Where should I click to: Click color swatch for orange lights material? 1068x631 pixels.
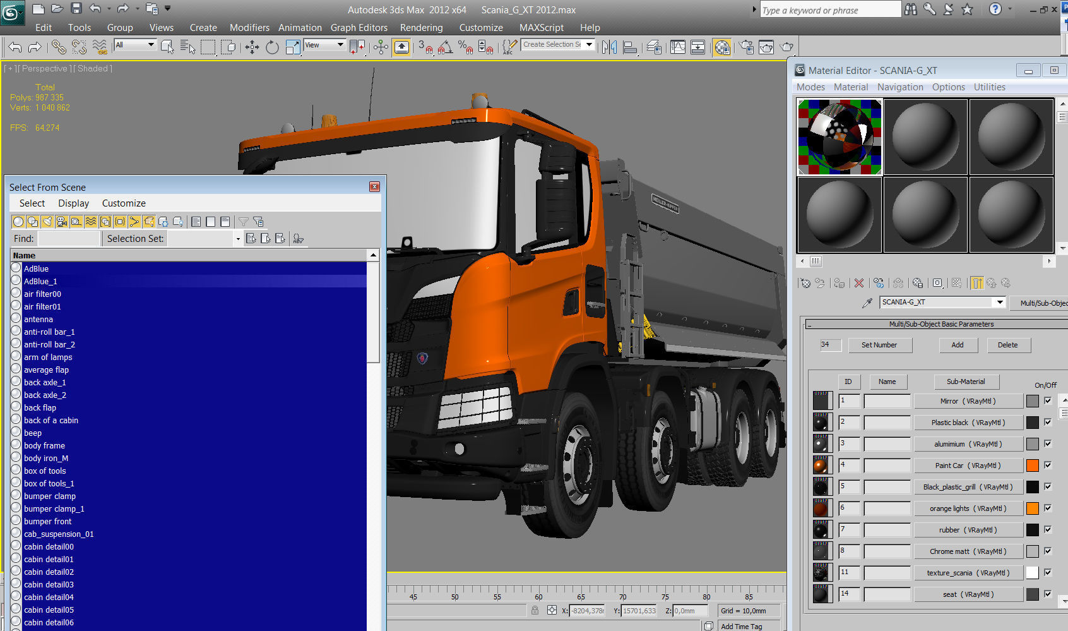1033,508
